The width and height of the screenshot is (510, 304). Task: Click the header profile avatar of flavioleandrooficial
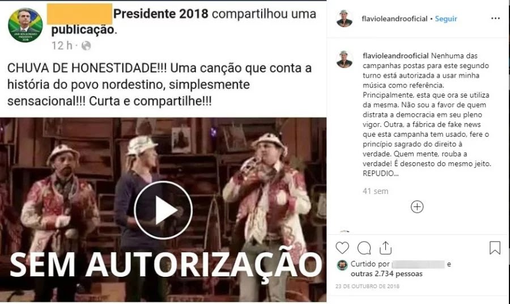(x=345, y=19)
